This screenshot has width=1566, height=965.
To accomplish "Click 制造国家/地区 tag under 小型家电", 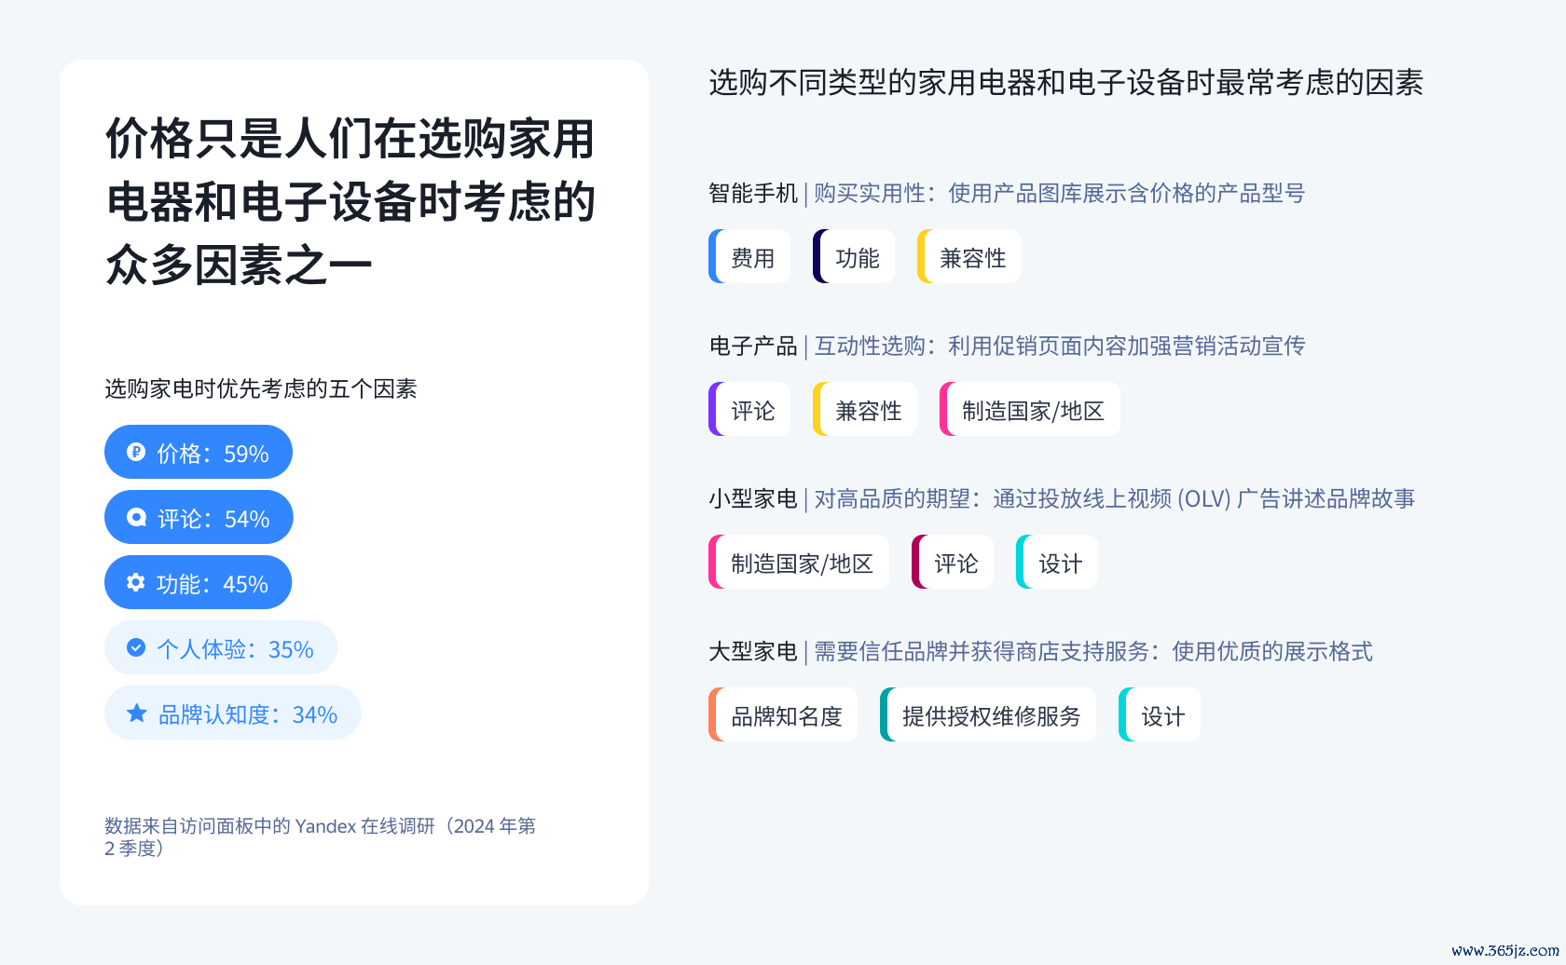I will coord(799,562).
